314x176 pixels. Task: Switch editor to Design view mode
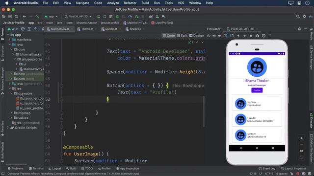coord(197,36)
